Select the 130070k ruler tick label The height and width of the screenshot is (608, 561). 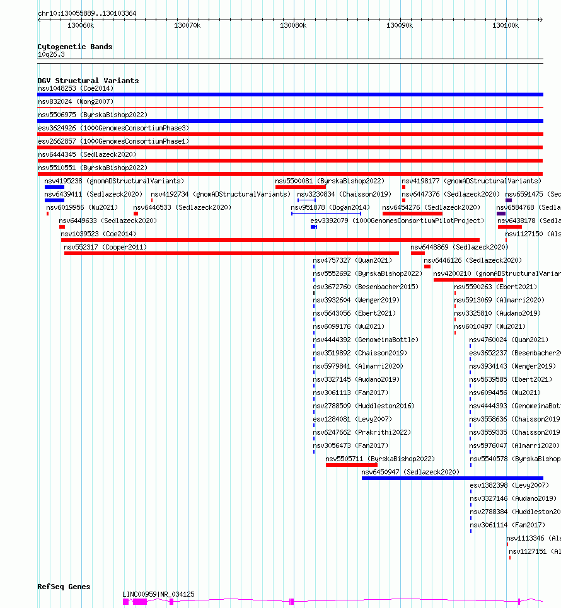(x=187, y=25)
